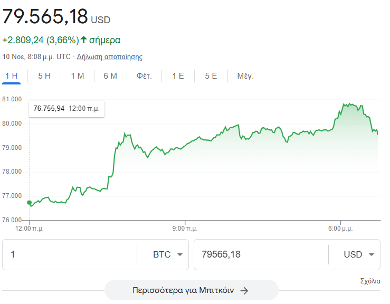View the 5 Ε price range
390x304 pixels.
click(211, 76)
